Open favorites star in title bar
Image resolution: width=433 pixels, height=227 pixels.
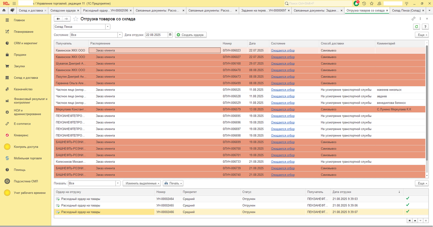click(x=371, y=3)
